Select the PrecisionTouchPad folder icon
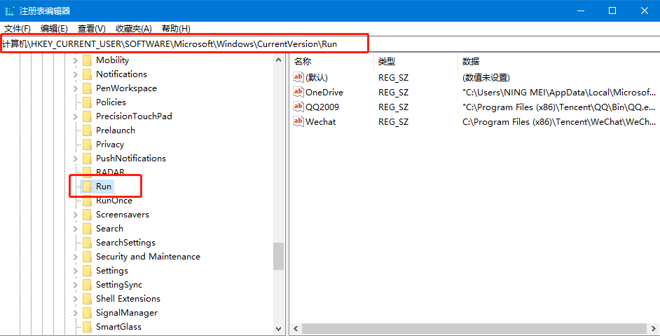The image size is (660, 336). point(87,116)
